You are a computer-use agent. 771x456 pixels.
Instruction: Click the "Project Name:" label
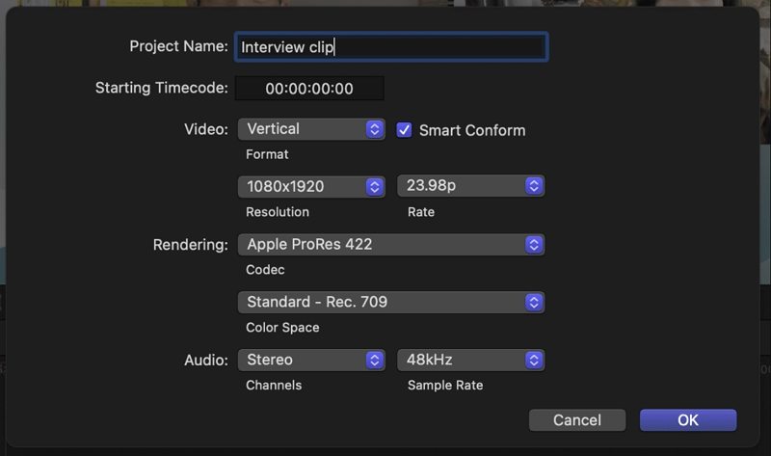[x=178, y=46]
